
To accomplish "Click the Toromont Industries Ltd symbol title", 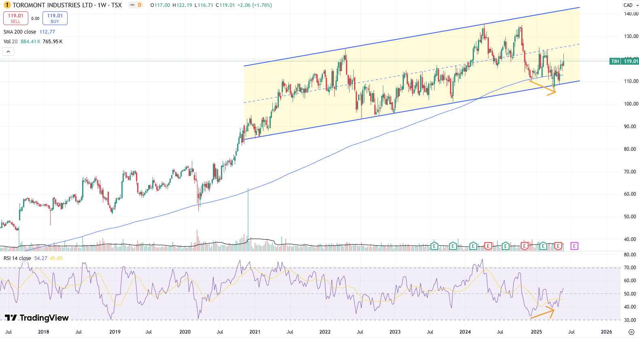I will [x=53, y=5].
